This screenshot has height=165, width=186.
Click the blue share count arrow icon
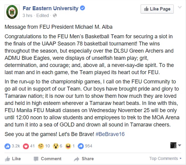[x=81, y=146]
